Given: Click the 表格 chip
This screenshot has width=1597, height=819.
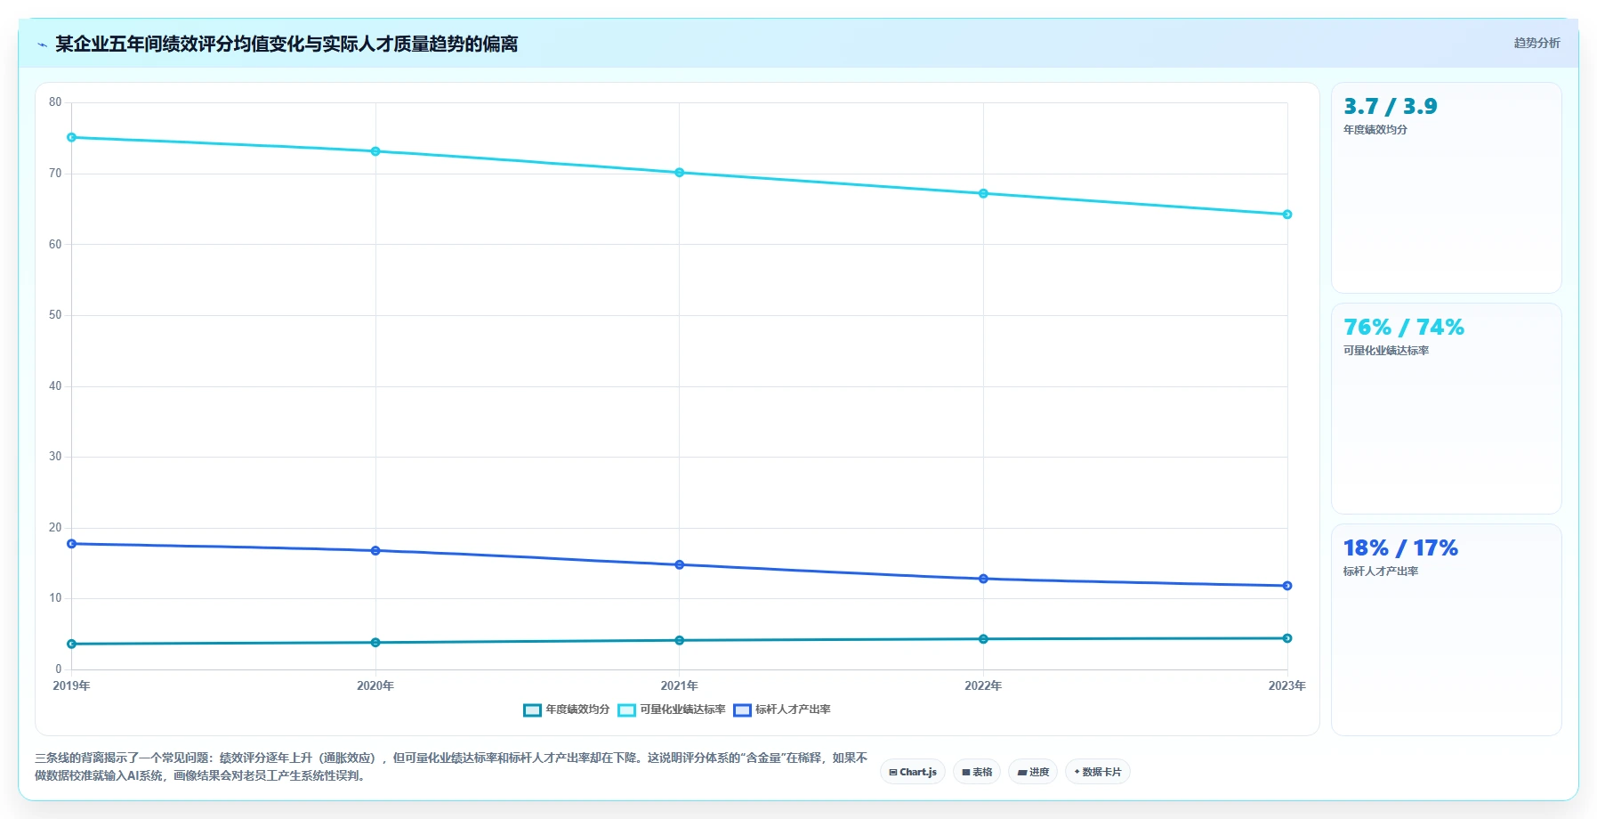Looking at the screenshot, I should (977, 772).
